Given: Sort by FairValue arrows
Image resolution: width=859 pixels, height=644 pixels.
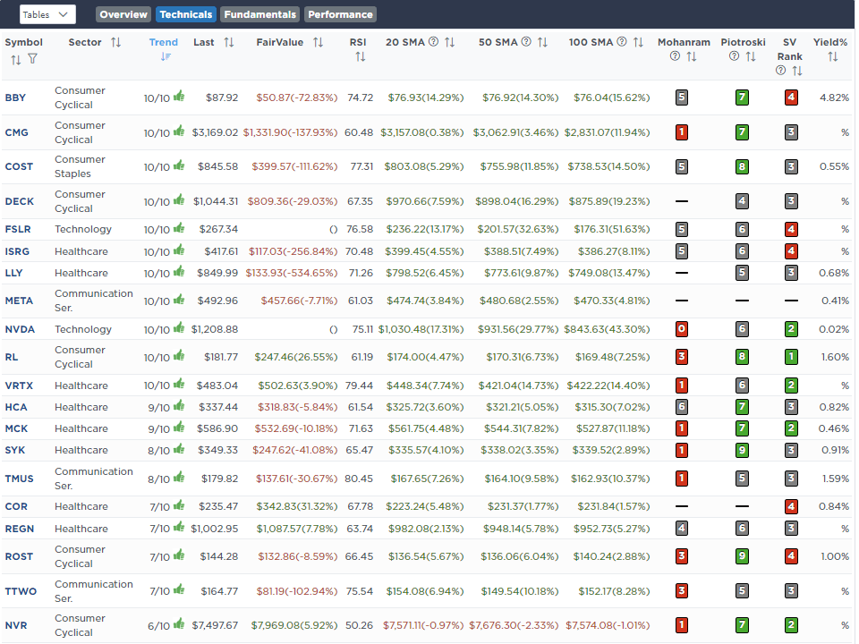Looking at the screenshot, I should pyautogui.click(x=318, y=42).
